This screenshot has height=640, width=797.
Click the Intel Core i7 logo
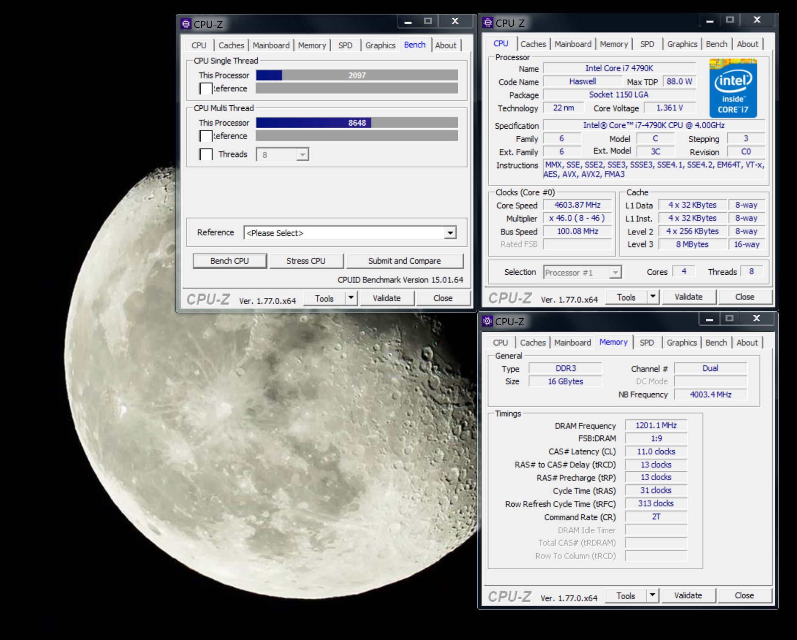point(733,88)
